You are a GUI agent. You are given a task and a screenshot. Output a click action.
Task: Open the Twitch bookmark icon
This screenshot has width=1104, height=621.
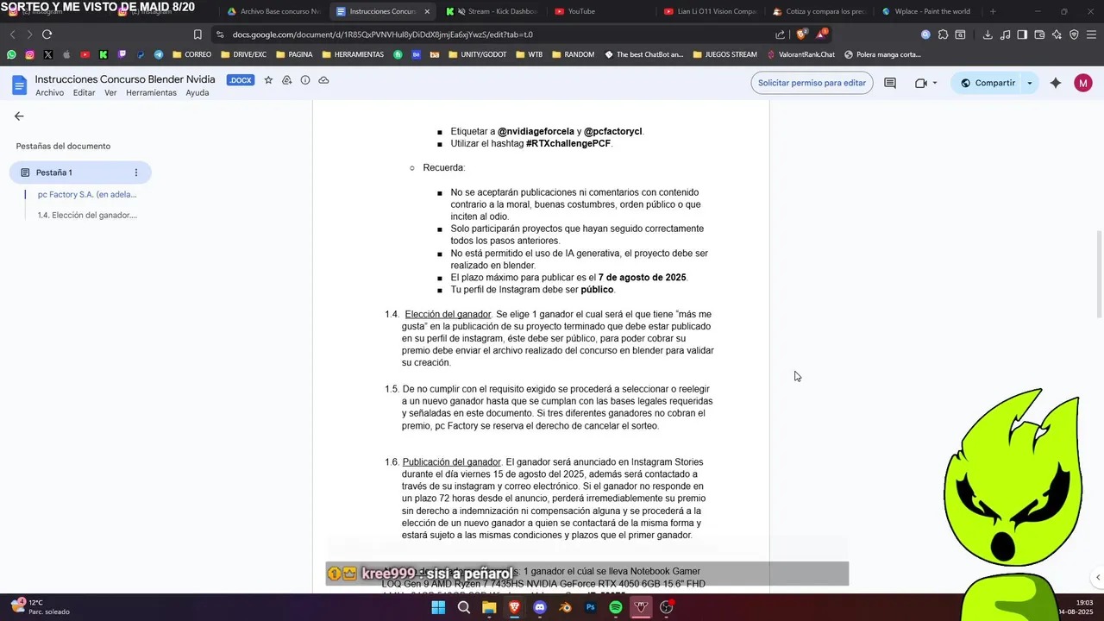pyautogui.click(x=122, y=54)
